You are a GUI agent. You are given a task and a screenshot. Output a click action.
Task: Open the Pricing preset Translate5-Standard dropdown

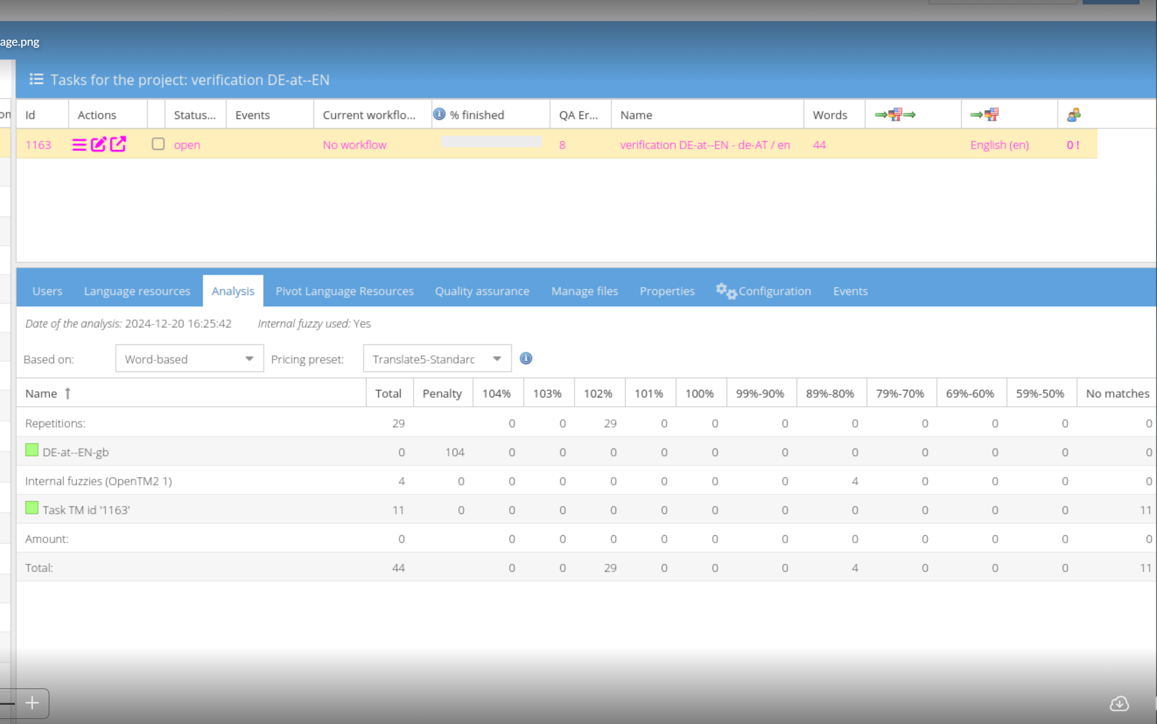(497, 359)
